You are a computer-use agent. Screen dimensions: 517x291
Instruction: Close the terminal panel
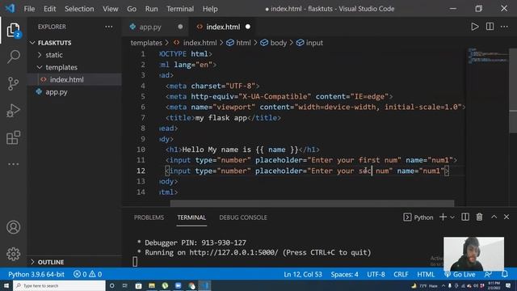506,217
